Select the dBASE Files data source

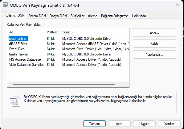[18, 44]
